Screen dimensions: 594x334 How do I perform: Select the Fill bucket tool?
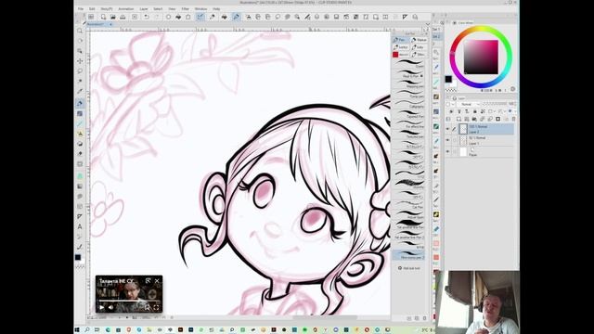[x=80, y=175]
